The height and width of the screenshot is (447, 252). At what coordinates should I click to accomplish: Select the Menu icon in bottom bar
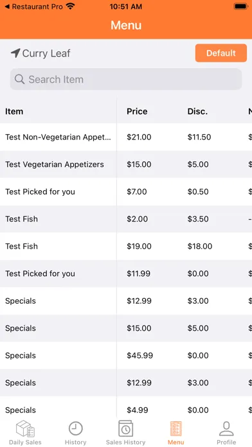coord(175,428)
